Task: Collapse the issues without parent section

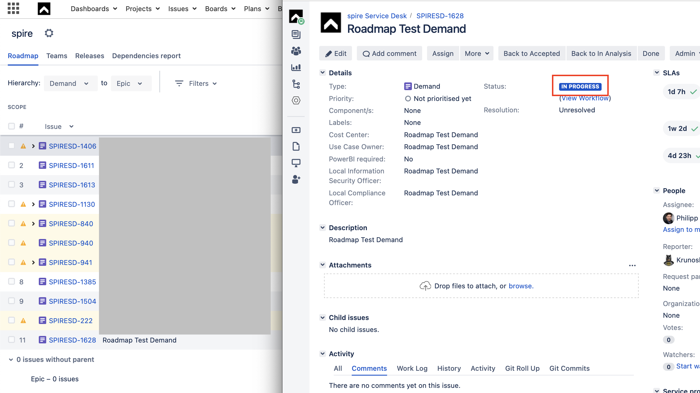Action: [11, 359]
